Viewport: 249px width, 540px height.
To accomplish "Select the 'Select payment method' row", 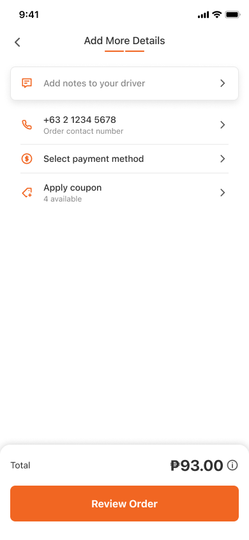I will 124,159.
